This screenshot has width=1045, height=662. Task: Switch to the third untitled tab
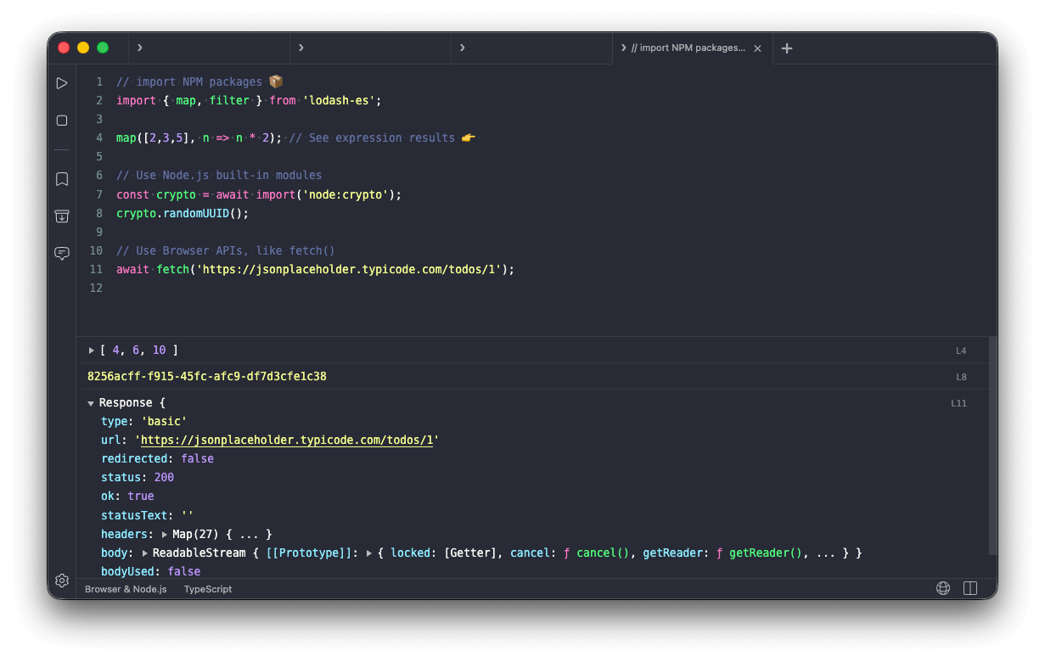pos(531,48)
